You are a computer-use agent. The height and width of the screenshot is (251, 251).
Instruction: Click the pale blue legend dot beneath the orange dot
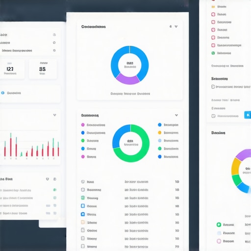coord(160,141)
